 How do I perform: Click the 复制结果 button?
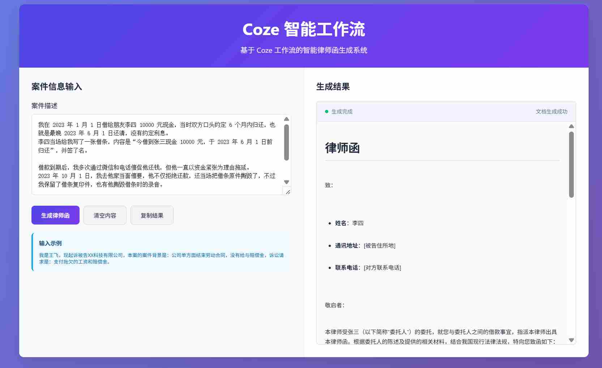152,215
